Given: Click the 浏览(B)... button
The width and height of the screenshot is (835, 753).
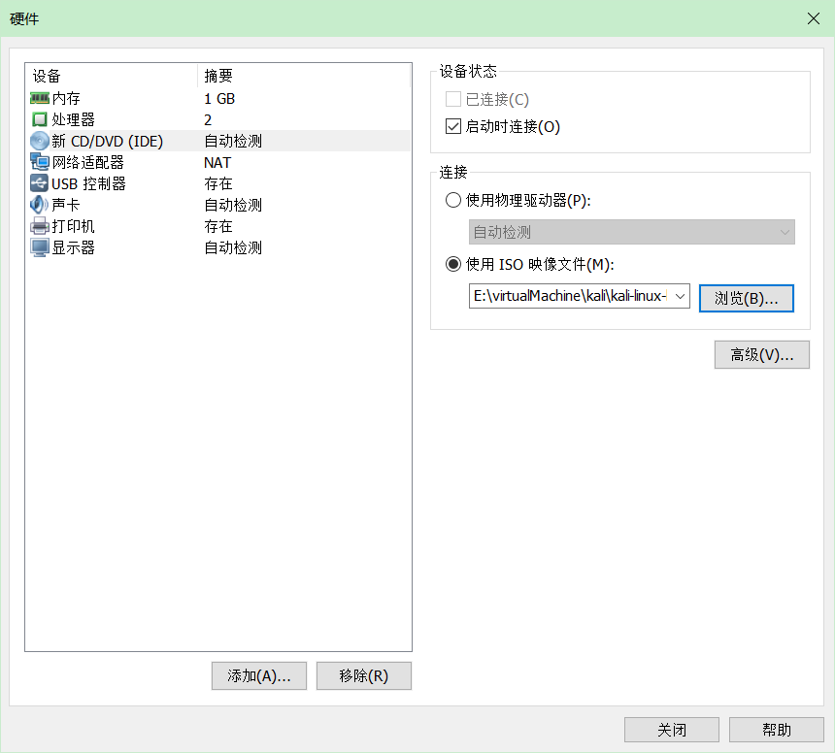Looking at the screenshot, I should pyautogui.click(x=746, y=298).
